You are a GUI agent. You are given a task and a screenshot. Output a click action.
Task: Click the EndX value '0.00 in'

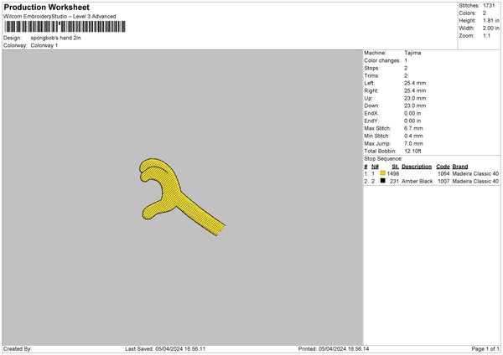coord(412,113)
